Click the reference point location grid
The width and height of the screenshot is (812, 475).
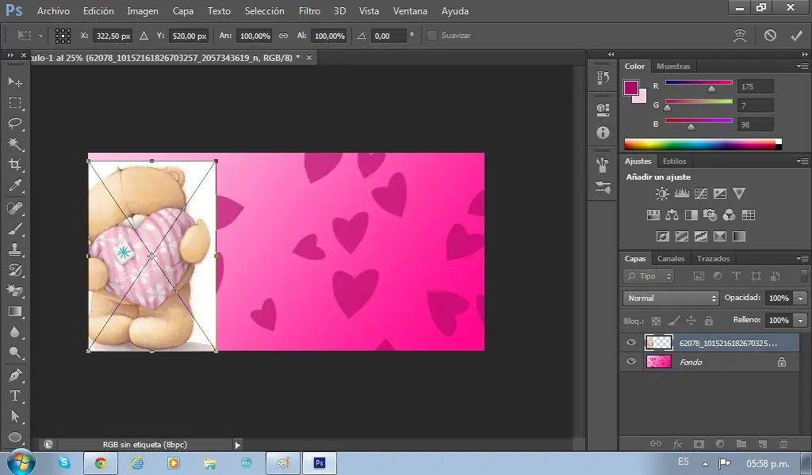coord(63,36)
